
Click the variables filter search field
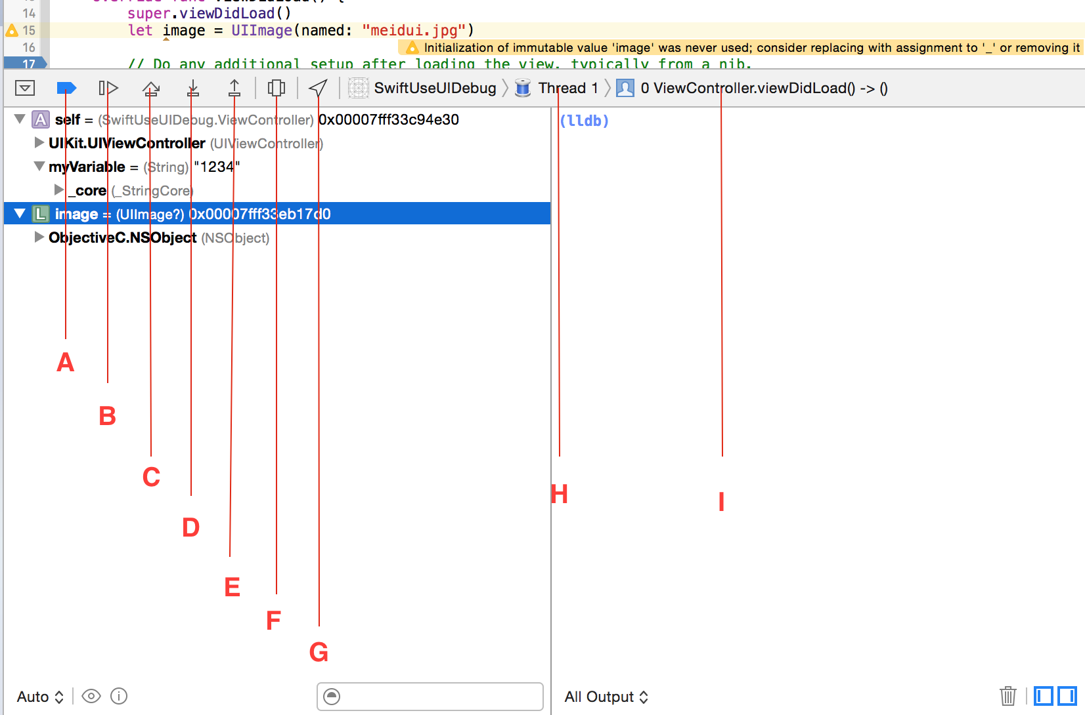(437, 697)
